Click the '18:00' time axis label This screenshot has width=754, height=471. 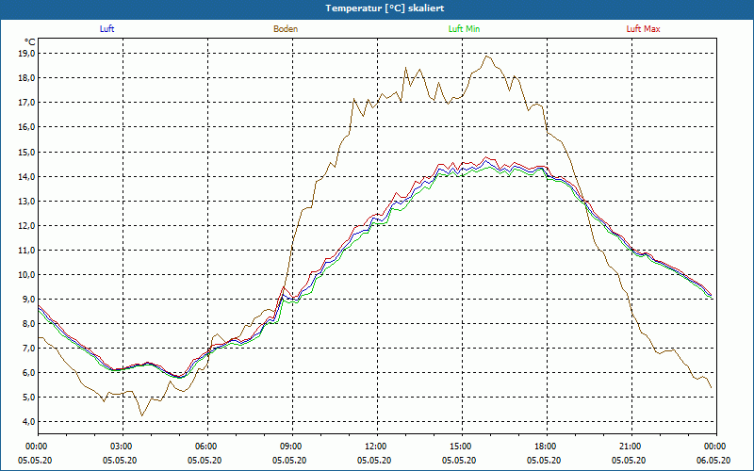coord(544,447)
